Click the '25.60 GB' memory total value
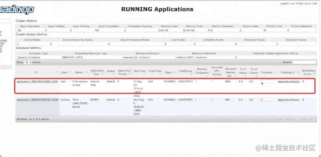 [x=189, y=30]
